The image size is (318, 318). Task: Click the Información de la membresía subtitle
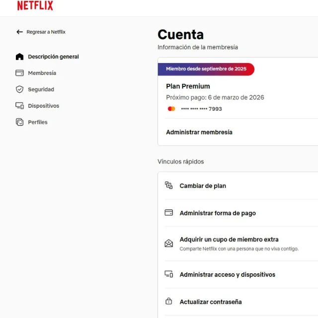198,47
